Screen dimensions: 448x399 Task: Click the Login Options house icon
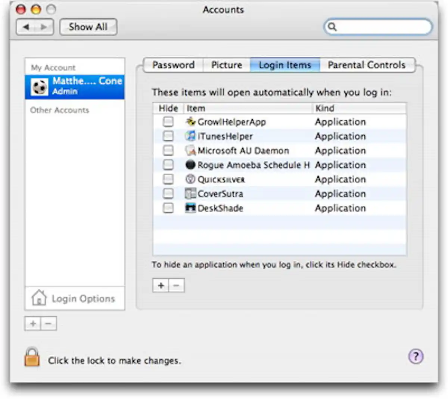tap(38, 297)
